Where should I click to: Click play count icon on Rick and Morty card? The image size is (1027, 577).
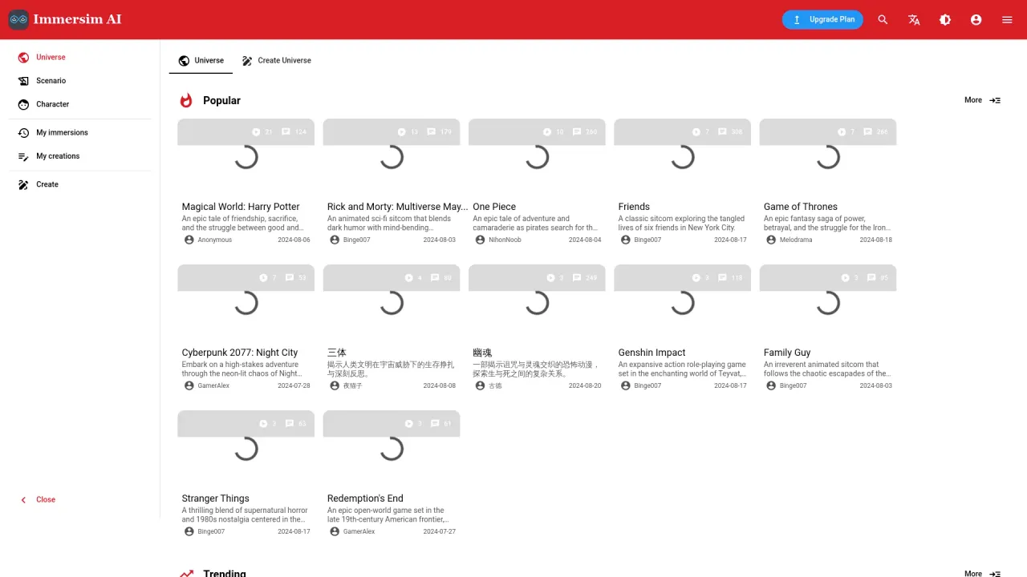(x=402, y=132)
